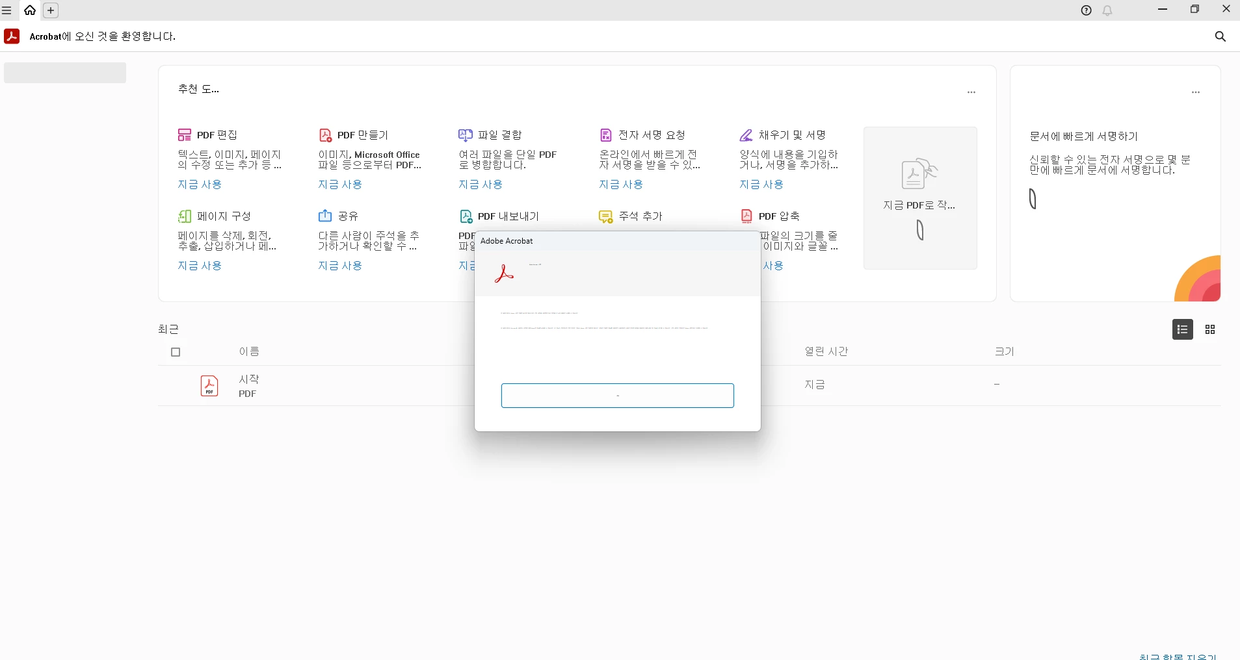Click the 지금 opened-time cell
1240x660 pixels.
(815, 385)
